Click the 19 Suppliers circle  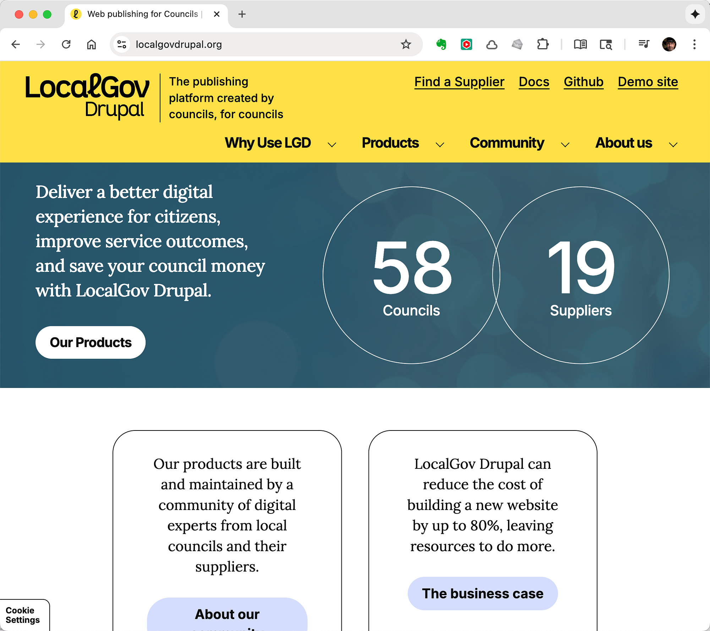tap(581, 275)
